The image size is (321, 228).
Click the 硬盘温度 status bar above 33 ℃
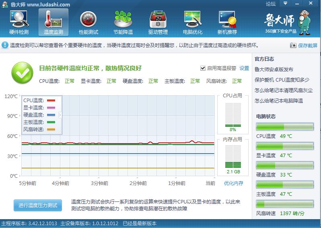(x=285, y=165)
